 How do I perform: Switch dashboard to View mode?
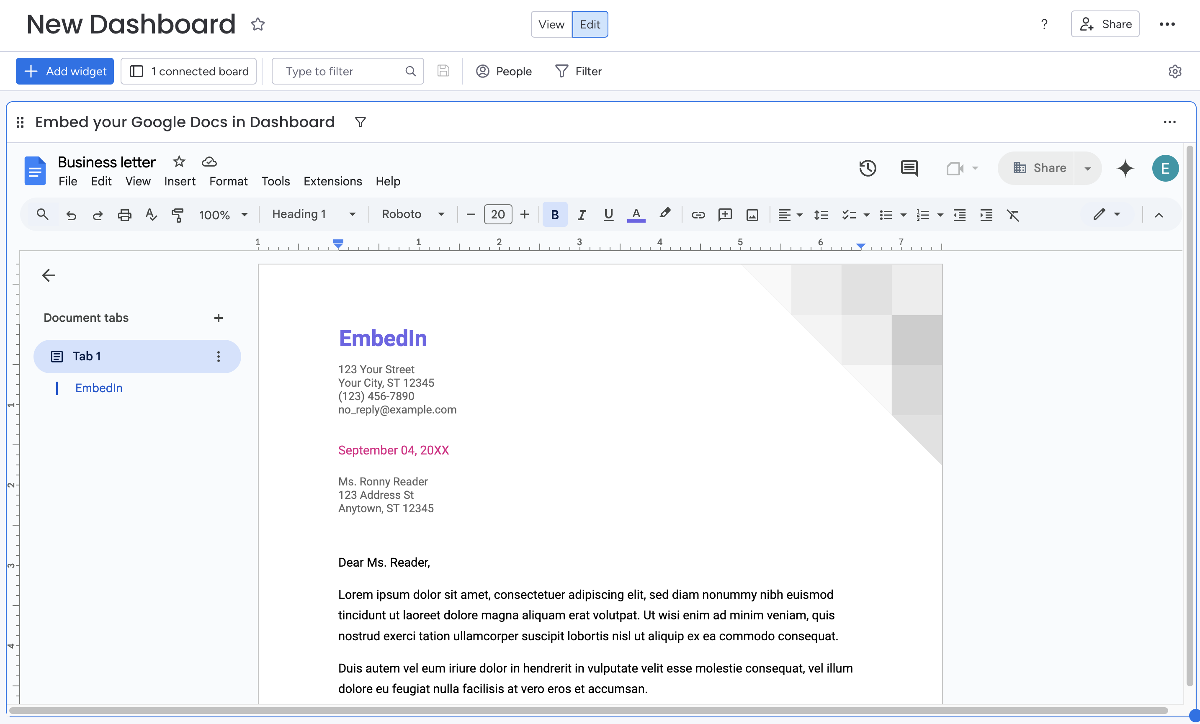click(551, 24)
